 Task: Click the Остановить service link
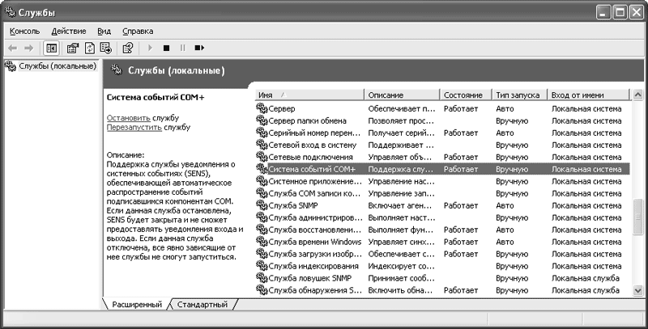point(129,118)
